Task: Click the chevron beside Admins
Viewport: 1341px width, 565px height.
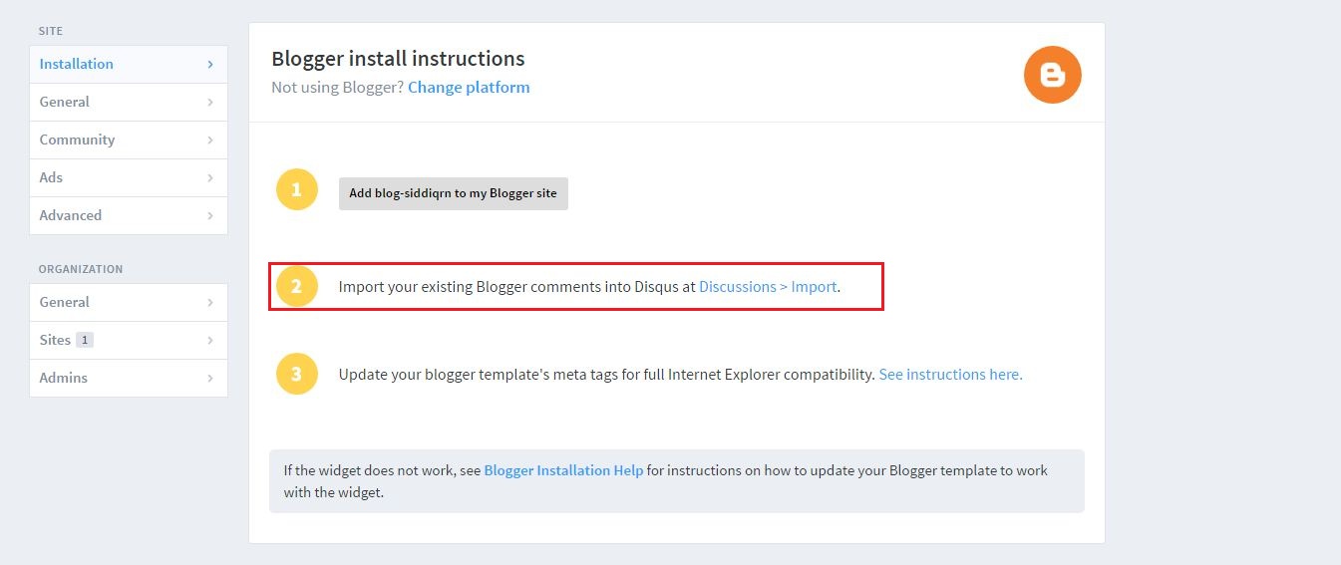Action: coord(210,378)
